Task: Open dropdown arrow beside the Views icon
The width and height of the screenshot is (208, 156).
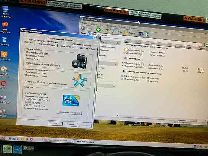Action: click(144, 34)
